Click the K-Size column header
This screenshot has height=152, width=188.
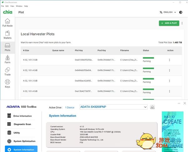pos(26,51)
